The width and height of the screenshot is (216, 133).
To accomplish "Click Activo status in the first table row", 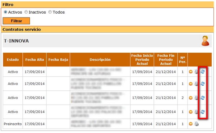I will tap(13, 72).
